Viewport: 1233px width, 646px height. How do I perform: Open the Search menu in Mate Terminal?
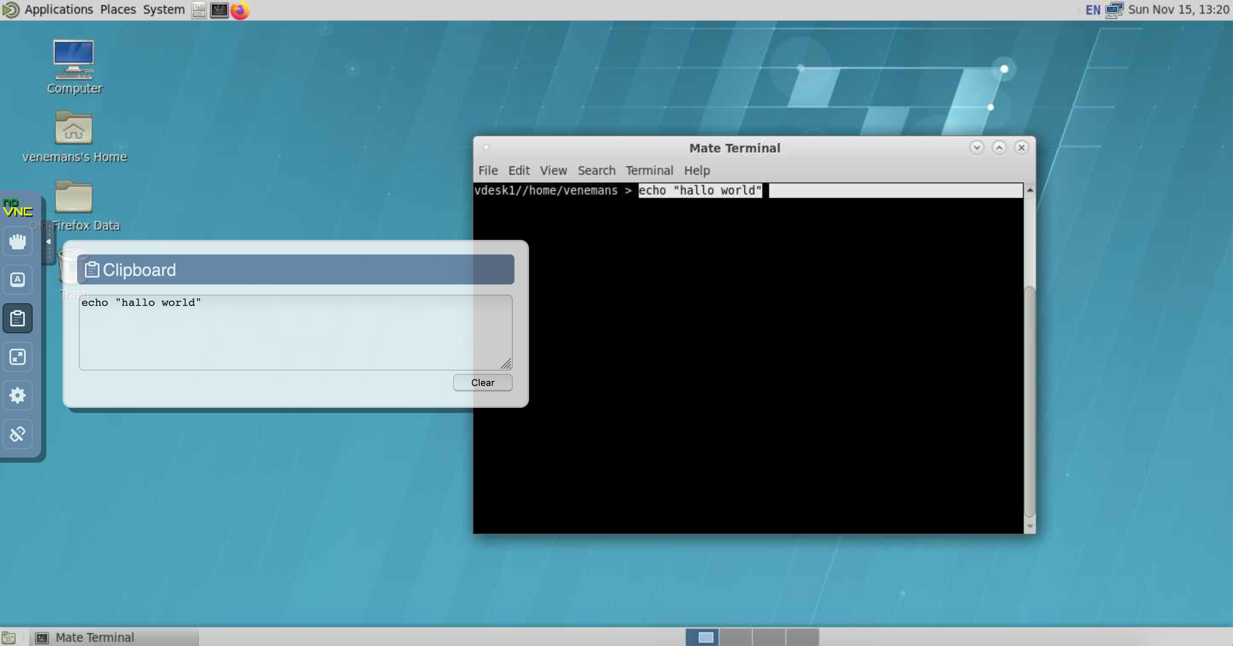(x=596, y=170)
